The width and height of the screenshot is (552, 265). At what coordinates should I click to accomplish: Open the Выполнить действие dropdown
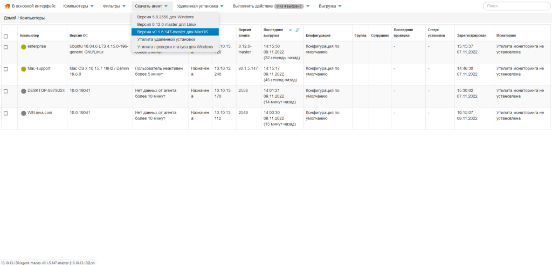pyautogui.click(x=271, y=6)
